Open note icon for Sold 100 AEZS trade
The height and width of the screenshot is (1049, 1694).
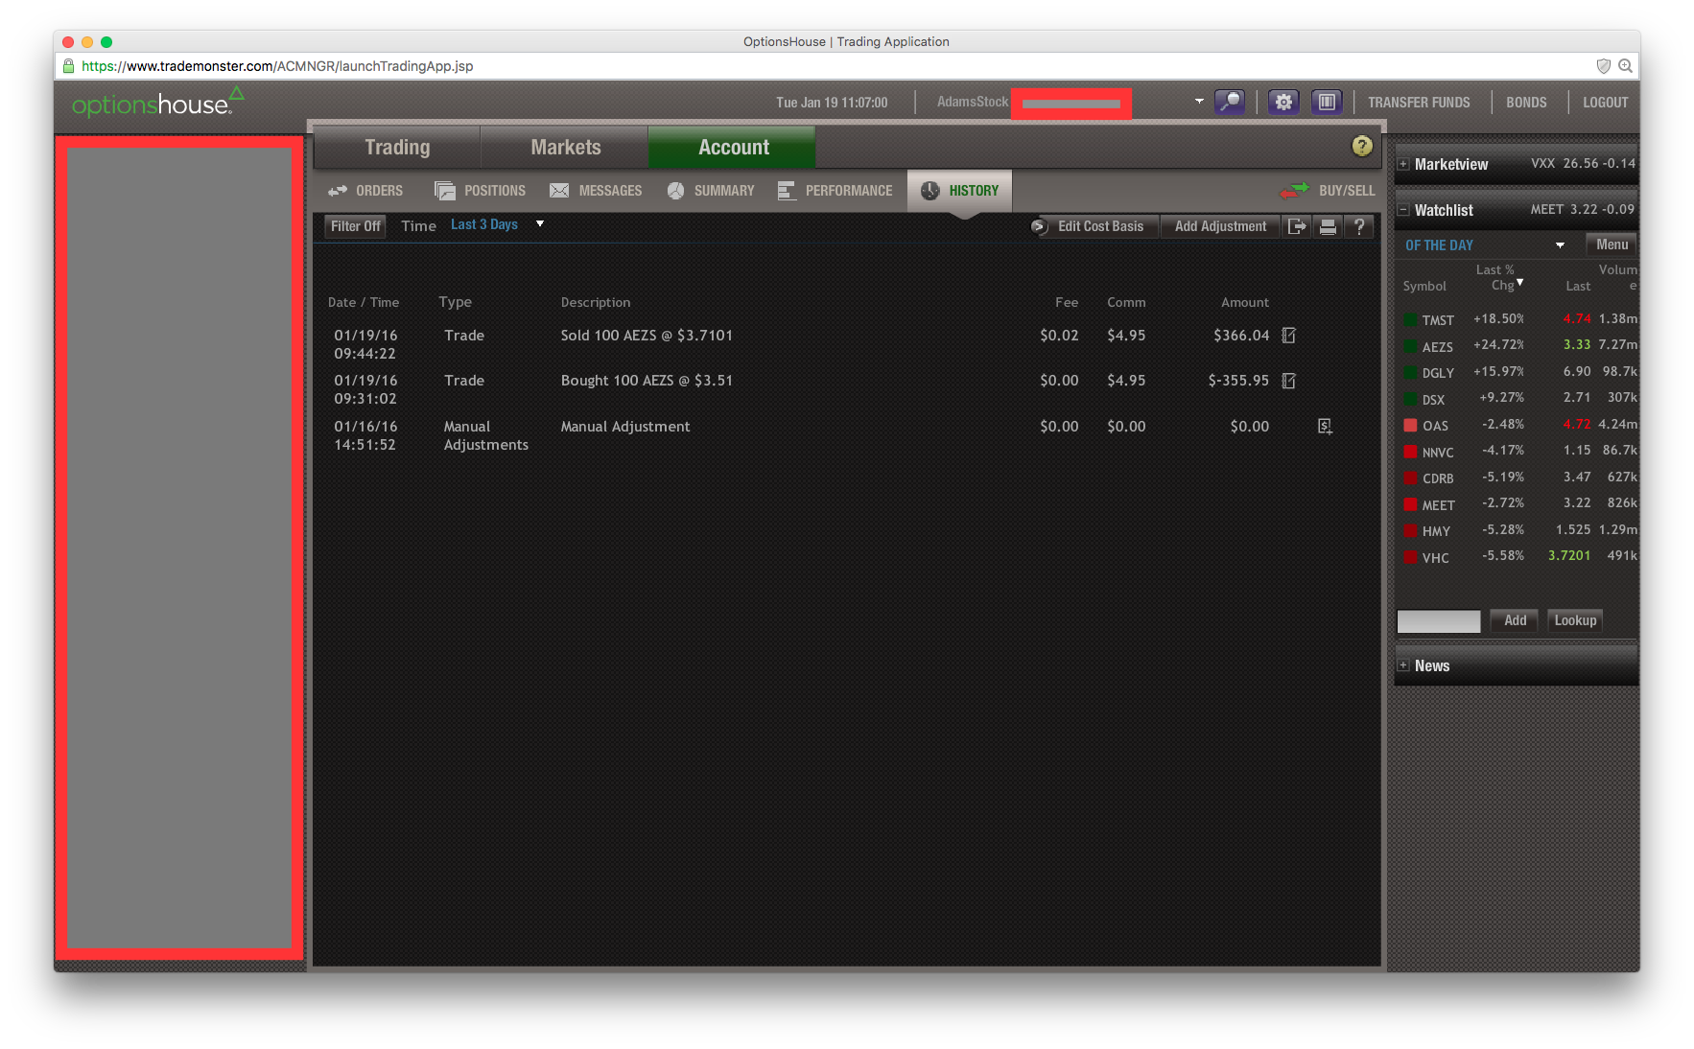pos(1289,336)
